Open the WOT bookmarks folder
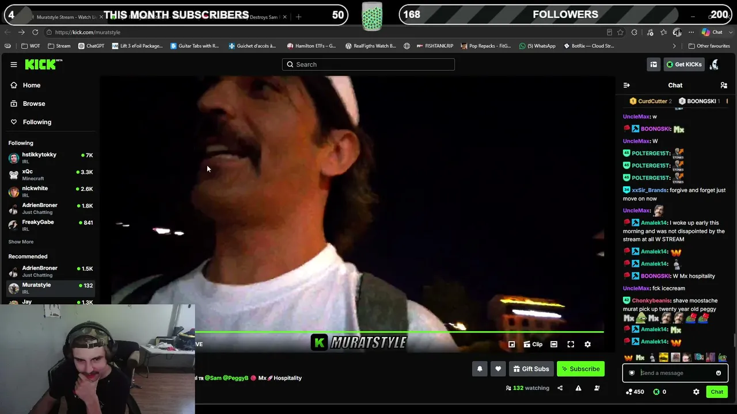 (x=31, y=46)
